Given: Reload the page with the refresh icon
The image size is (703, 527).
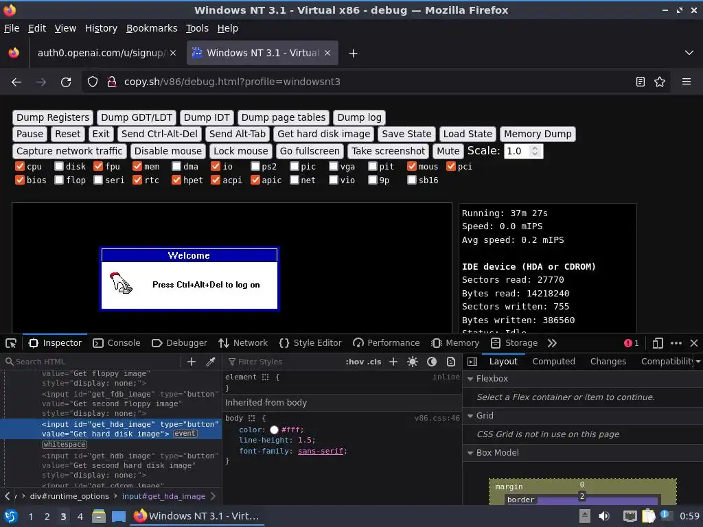Looking at the screenshot, I should (66, 82).
